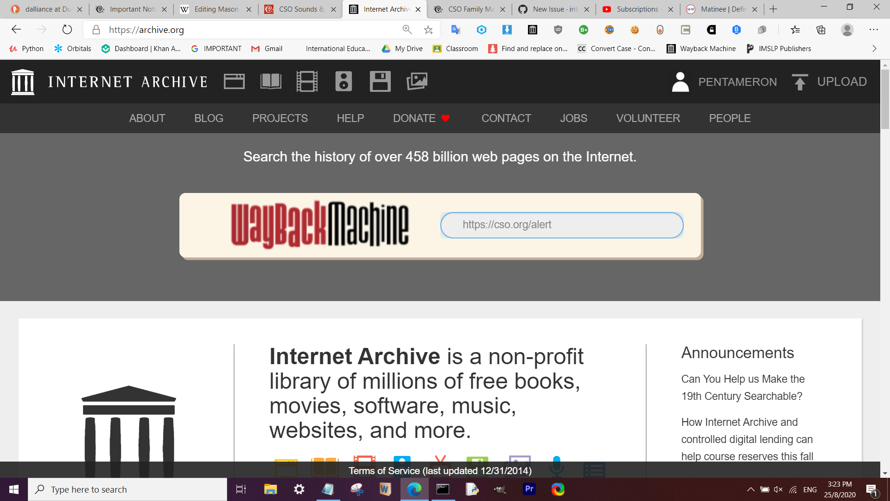Image resolution: width=890 pixels, height=501 pixels.
Task: Open the Web media type icon
Action: (234, 82)
